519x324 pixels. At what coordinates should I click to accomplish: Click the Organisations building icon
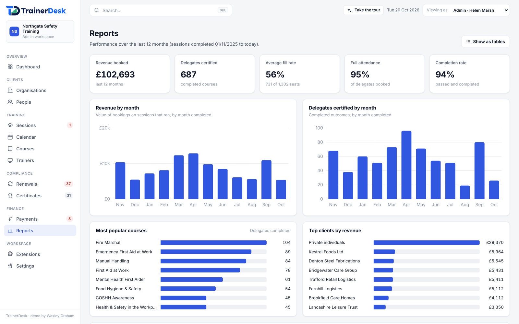coord(10,90)
